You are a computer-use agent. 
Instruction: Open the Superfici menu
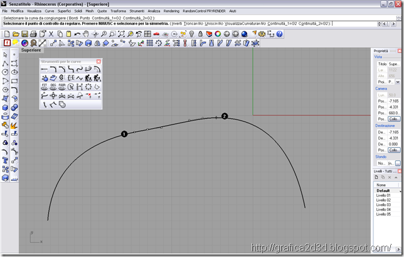[x=64, y=11]
